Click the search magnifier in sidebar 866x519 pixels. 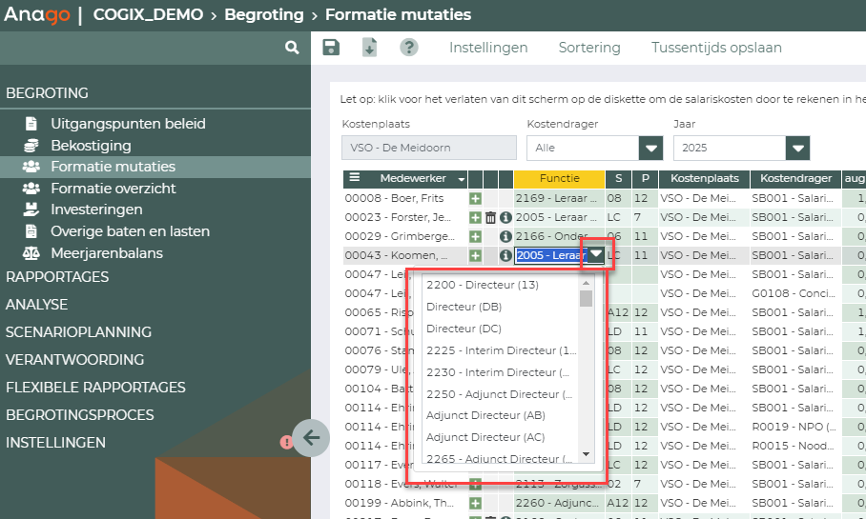[x=292, y=48]
